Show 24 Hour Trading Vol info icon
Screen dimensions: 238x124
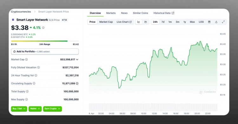pyautogui.click(x=36, y=75)
